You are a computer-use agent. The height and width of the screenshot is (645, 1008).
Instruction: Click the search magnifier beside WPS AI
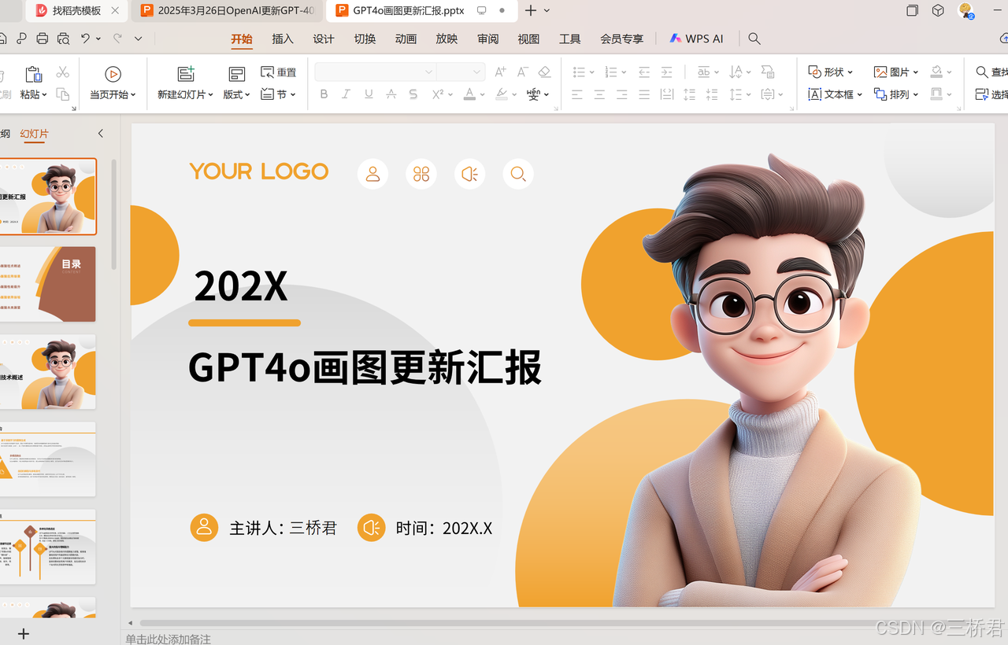754,39
